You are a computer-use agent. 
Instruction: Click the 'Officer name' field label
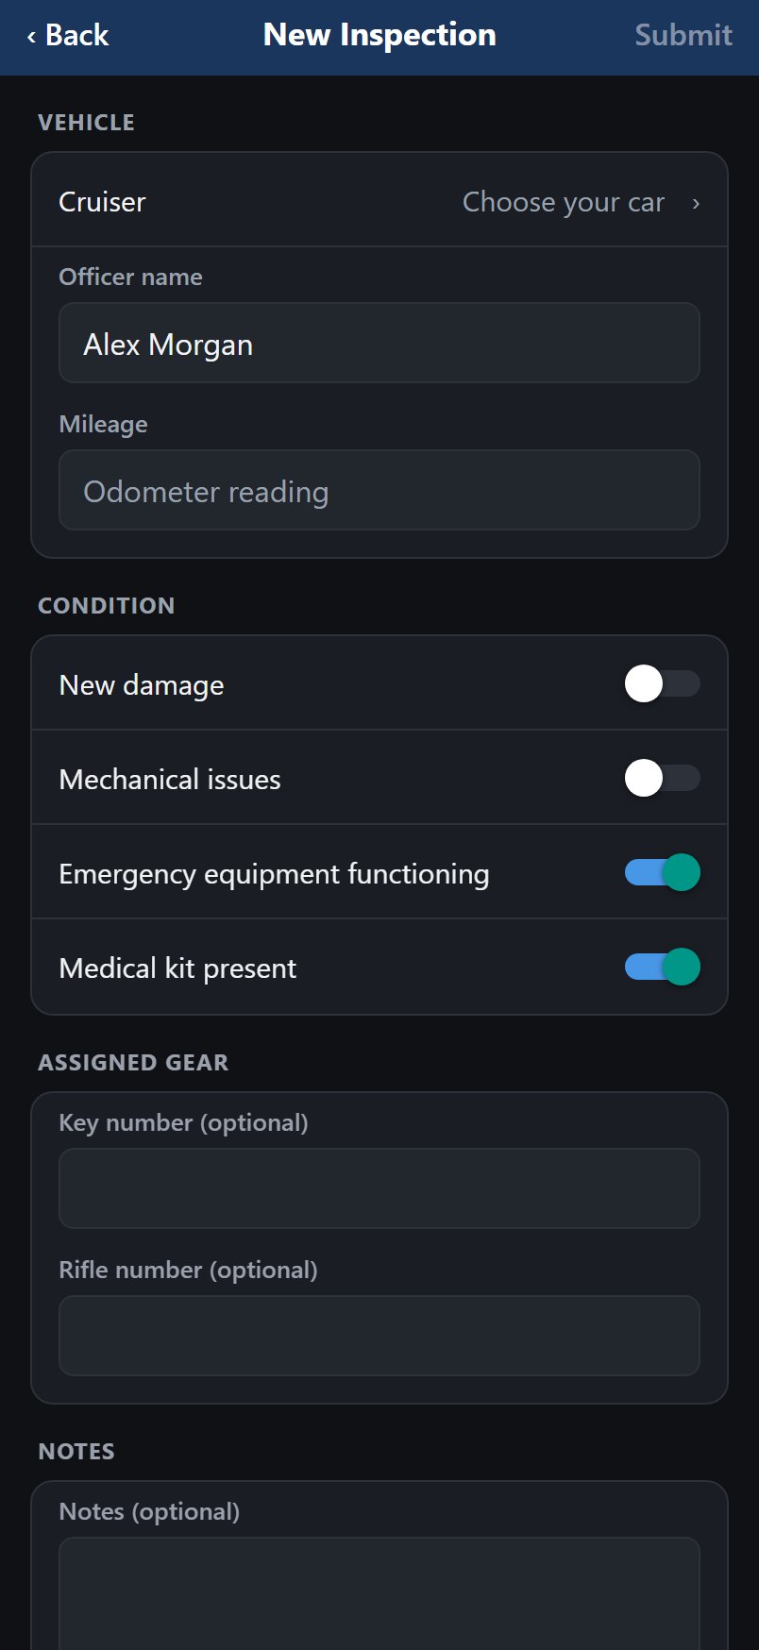point(130,277)
